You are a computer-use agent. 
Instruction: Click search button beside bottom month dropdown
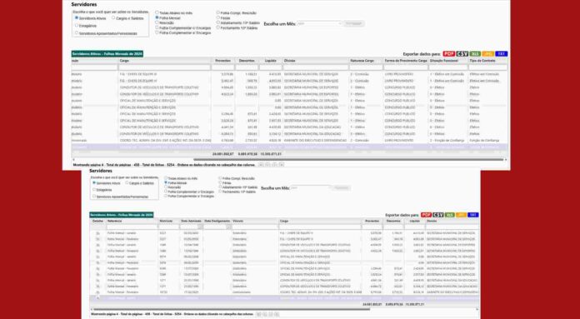point(341,187)
